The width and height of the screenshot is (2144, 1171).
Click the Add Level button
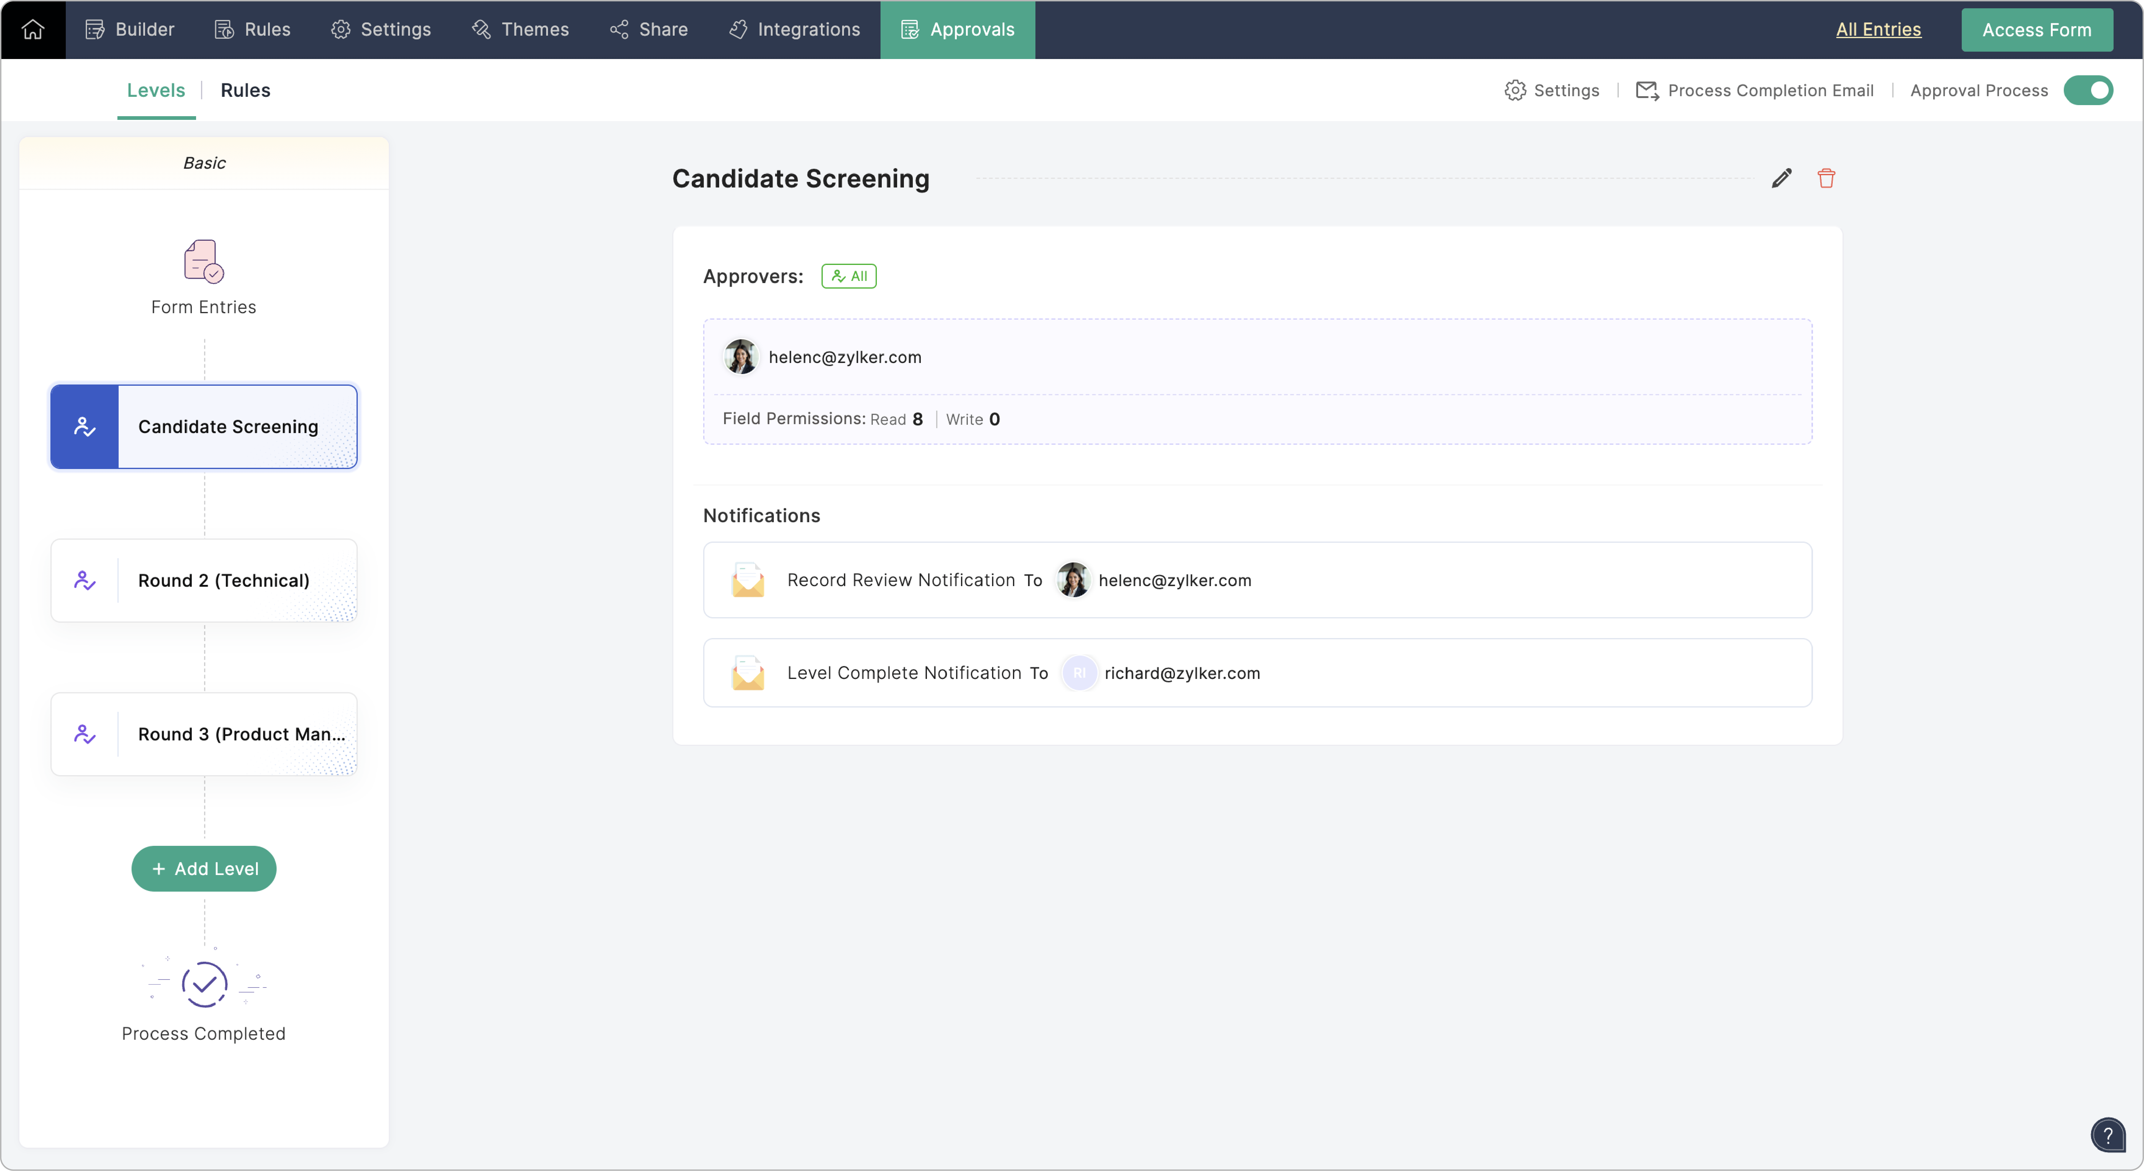tap(204, 868)
